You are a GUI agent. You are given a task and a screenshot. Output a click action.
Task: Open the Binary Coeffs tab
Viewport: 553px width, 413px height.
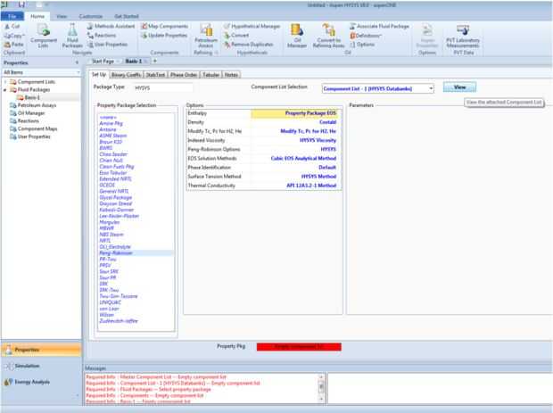126,75
